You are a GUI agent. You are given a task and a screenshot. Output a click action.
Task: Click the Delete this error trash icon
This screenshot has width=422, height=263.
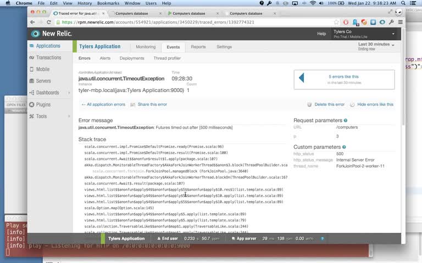pyautogui.click(x=309, y=105)
